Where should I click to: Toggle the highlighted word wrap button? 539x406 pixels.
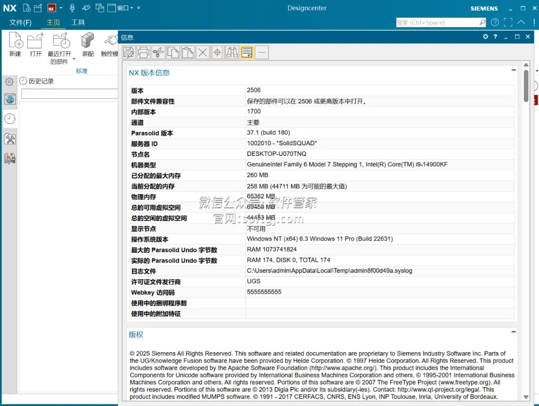tap(247, 52)
